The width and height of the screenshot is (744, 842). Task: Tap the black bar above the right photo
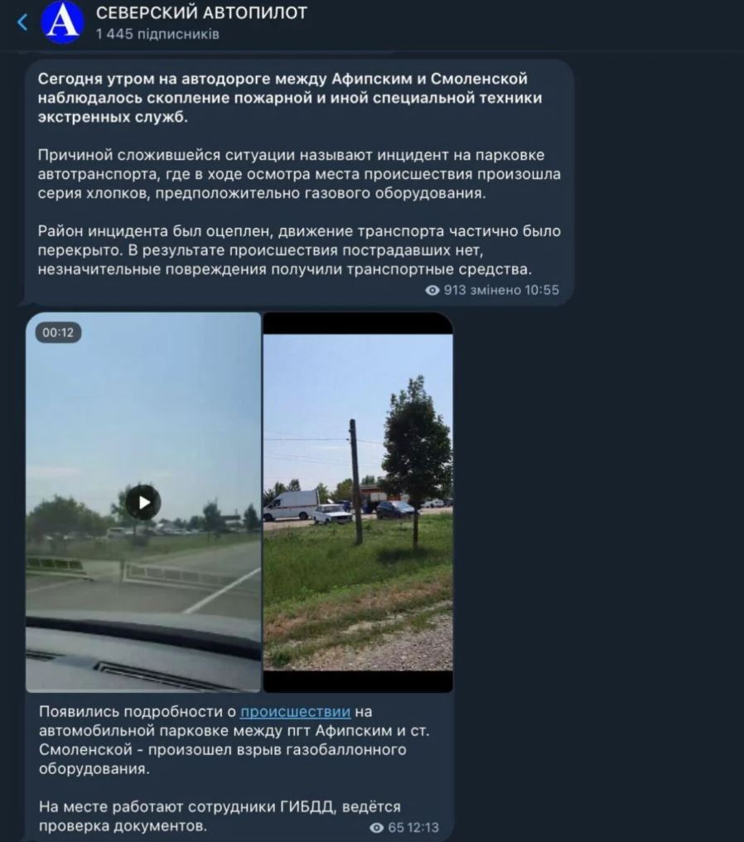pyautogui.click(x=358, y=323)
